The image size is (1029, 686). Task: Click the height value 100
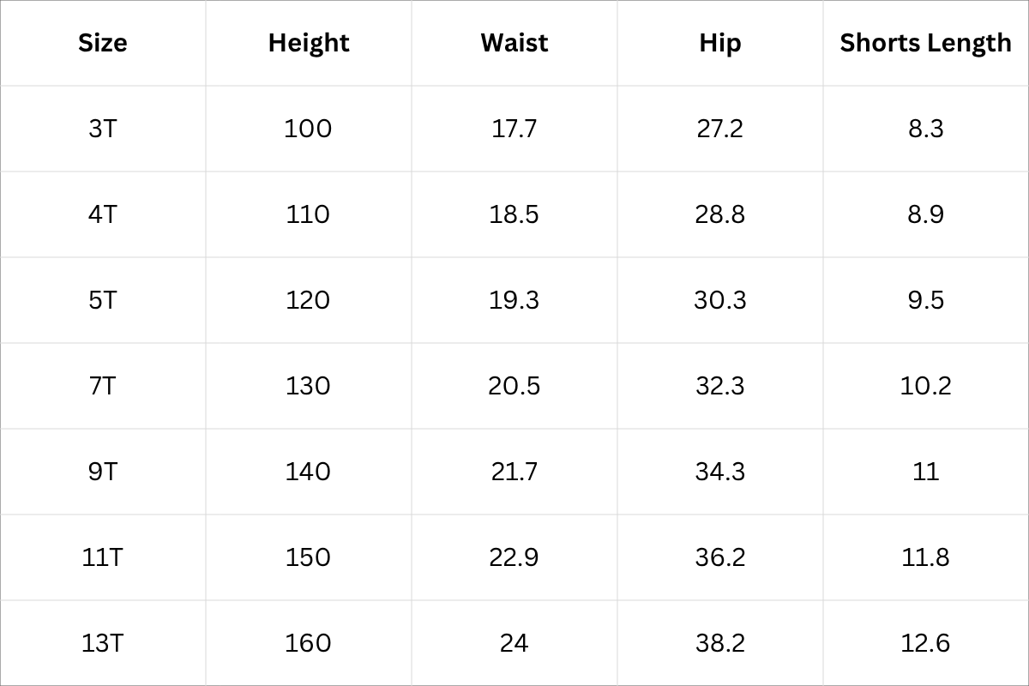(308, 129)
